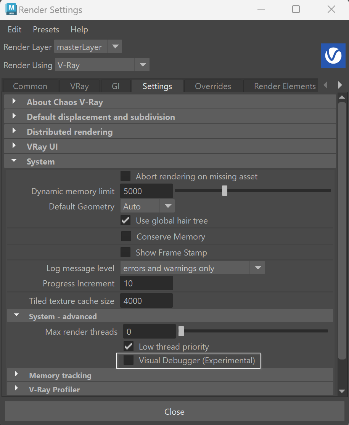Image resolution: width=349 pixels, height=425 pixels.
Task: Click the Maya application icon in title bar
Action: click(11, 10)
